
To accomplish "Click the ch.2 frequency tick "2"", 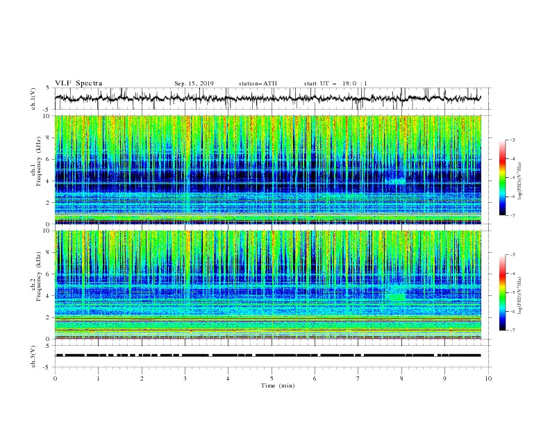I will (x=48, y=317).
